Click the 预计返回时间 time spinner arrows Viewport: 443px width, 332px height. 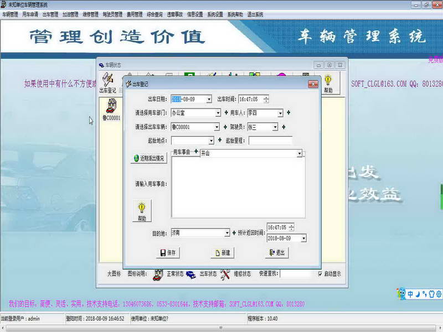[291, 227]
